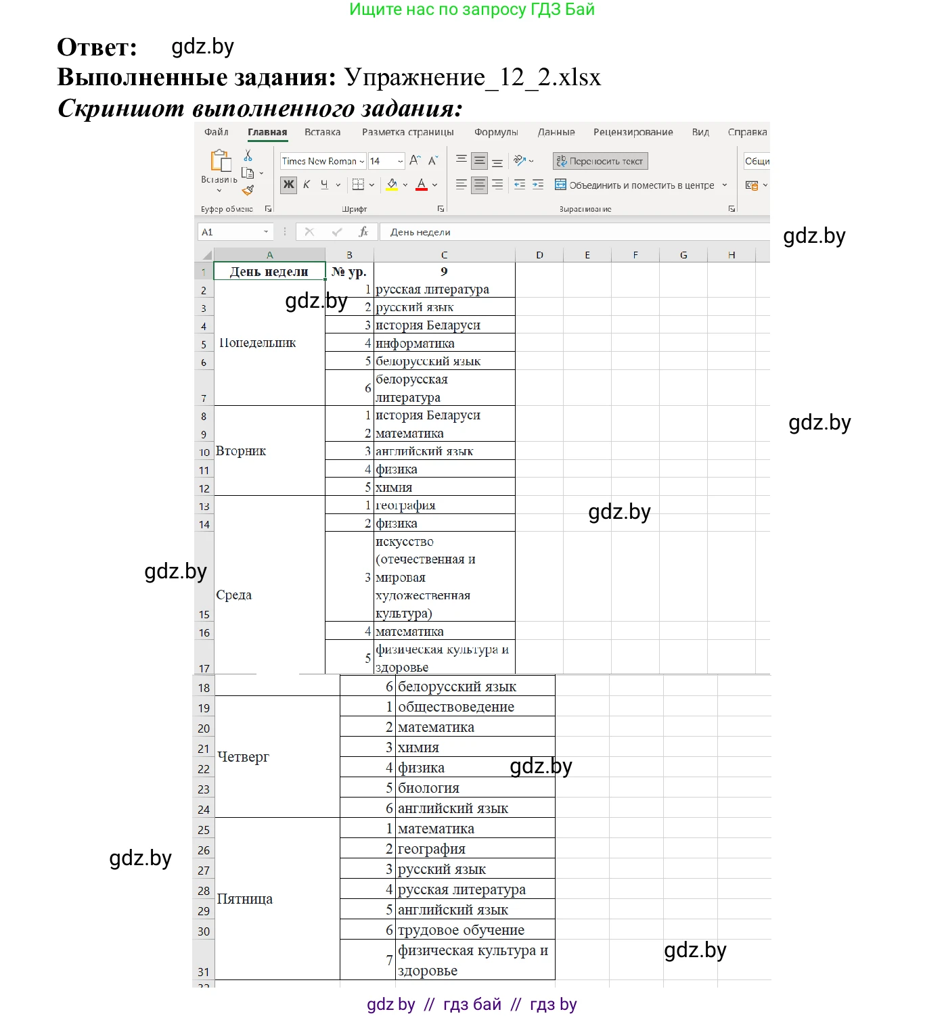This screenshot has height=1016, width=946.
Task: Align text left horizontally
Action: (461, 185)
